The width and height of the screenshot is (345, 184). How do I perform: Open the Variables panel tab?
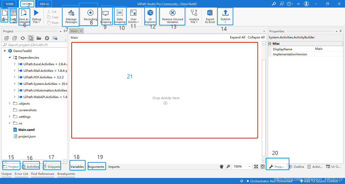click(77, 167)
